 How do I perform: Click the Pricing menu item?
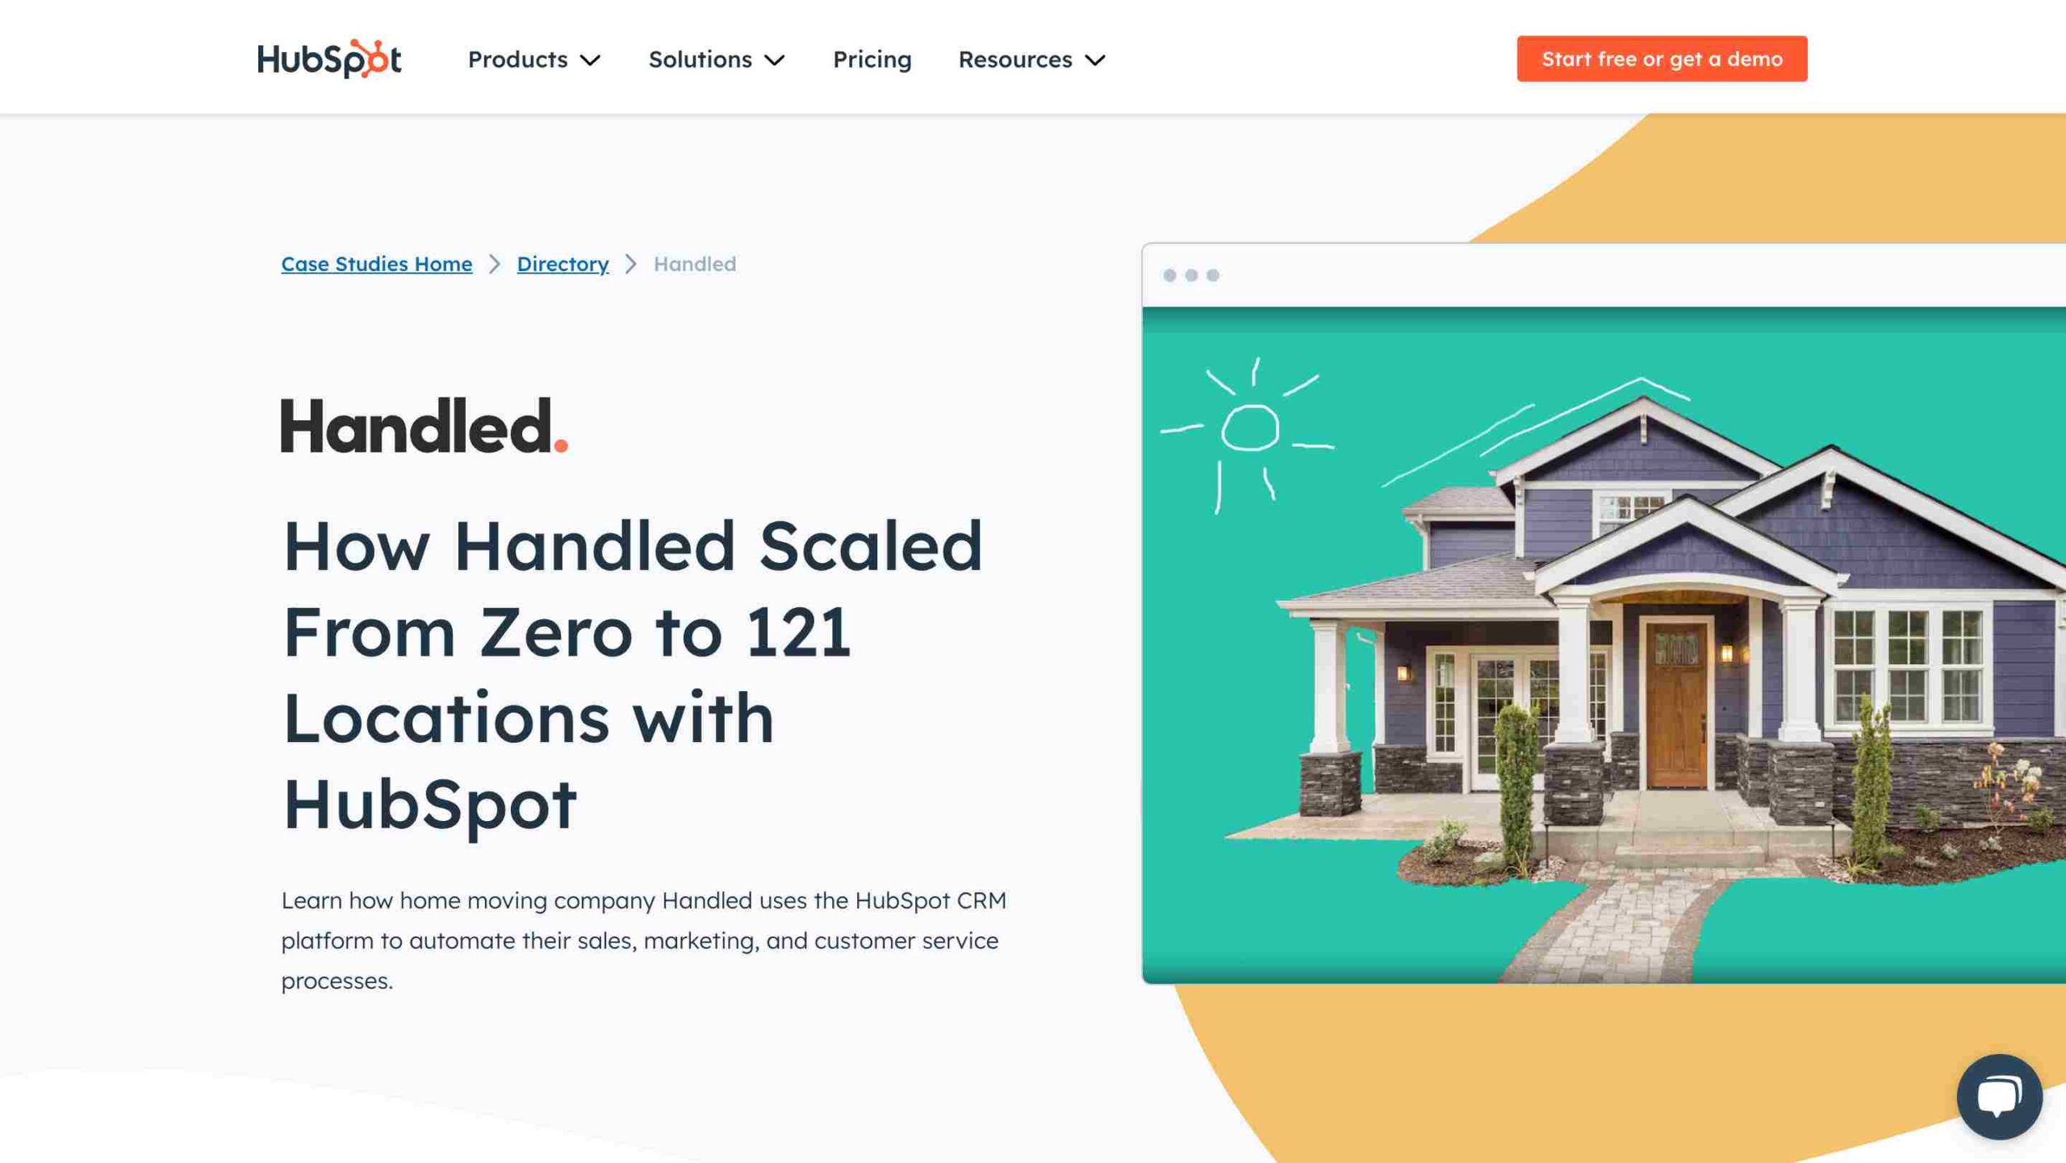[x=872, y=58]
